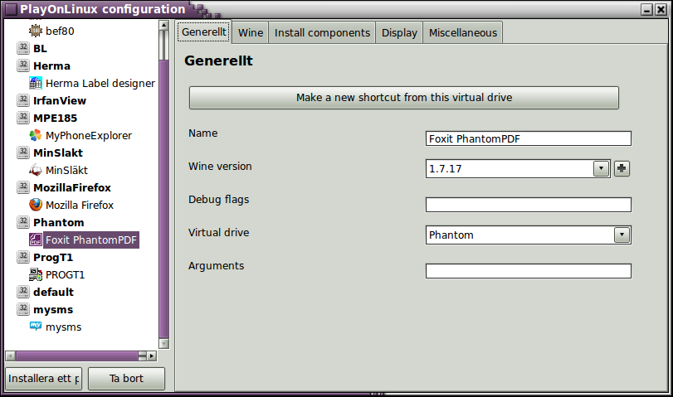Click the Ta bort button
This screenshot has width=673, height=397.
pyautogui.click(x=127, y=379)
